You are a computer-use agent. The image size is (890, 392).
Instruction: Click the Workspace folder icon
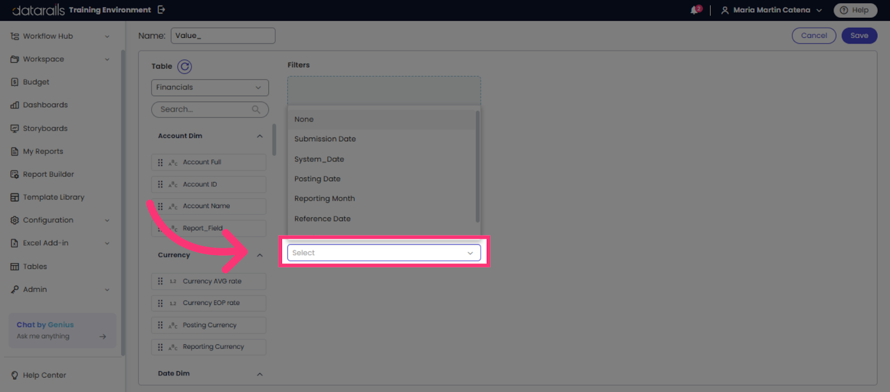tap(14, 59)
